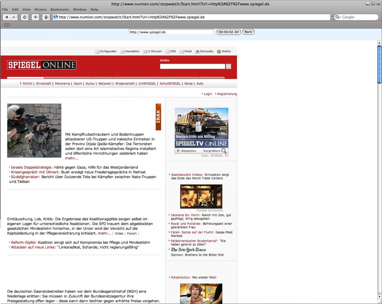Open the Wissenschaft section

(x=125, y=84)
